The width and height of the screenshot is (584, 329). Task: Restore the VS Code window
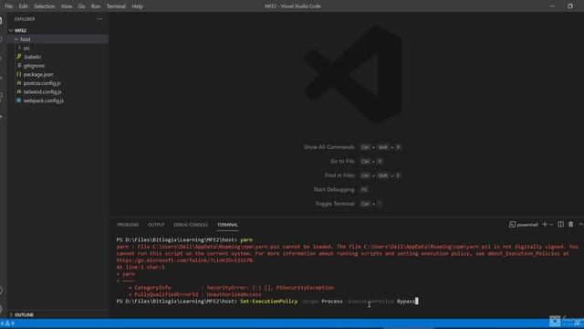[x=570, y=6]
